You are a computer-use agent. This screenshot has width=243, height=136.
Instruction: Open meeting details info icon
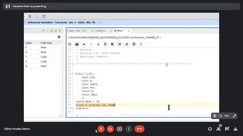pos(210,129)
